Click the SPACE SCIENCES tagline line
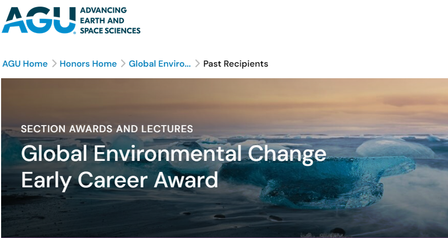448x238 pixels. (110, 30)
